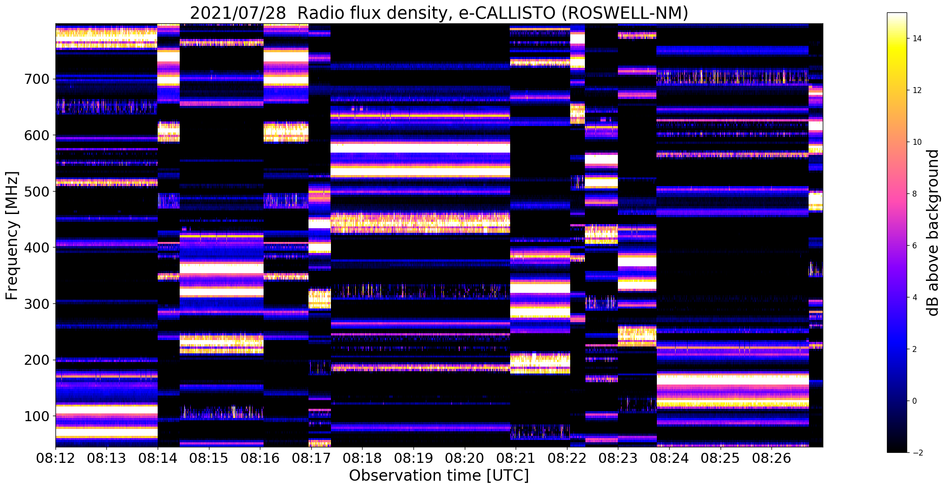947x489 pixels.
Task: Click the 'Observation time [UTC]' x-axis label
Action: pos(439,475)
